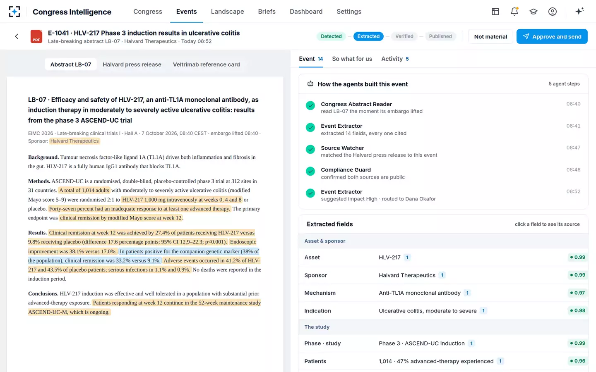This screenshot has height=372, width=596.
Task: Open the Congress menu item
Action: point(148,12)
